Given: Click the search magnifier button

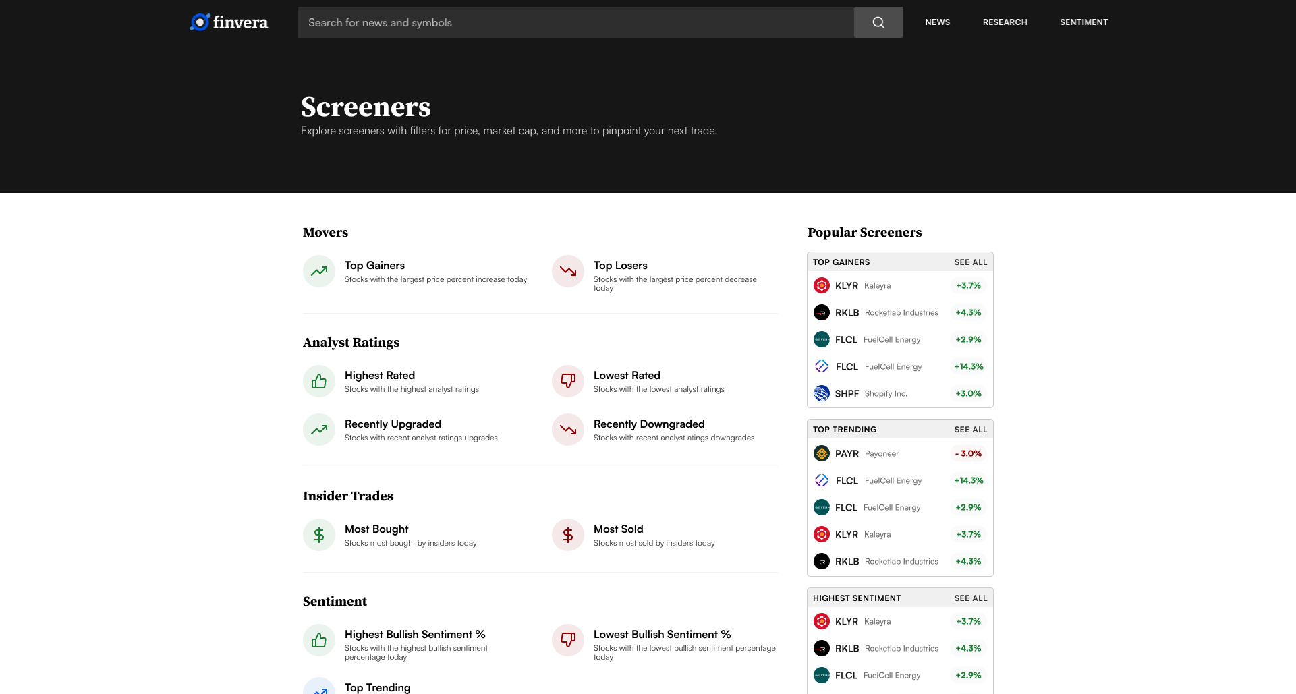Looking at the screenshot, I should [x=878, y=22].
